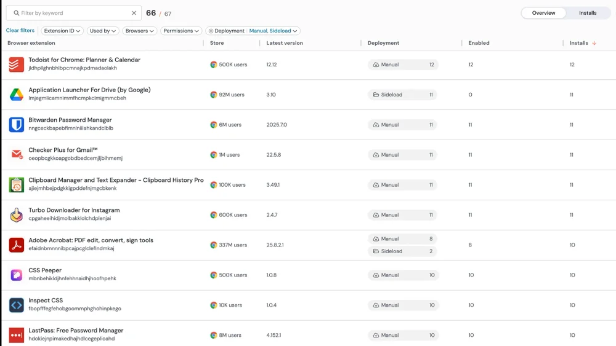Click 337M users in Adobe Acrobat row

[x=233, y=245]
